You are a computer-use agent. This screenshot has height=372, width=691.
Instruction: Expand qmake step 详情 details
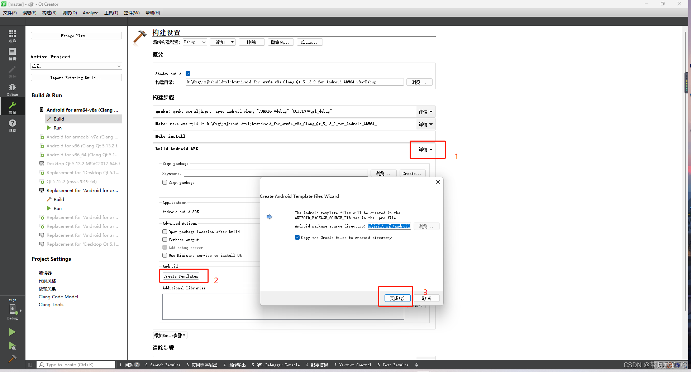click(x=425, y=112)
